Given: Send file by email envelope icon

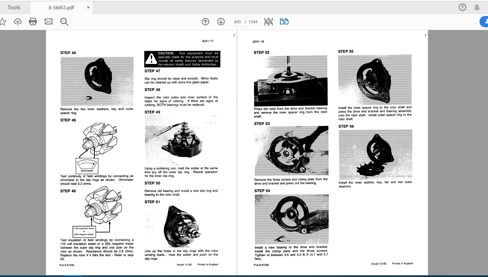Looking at the screenshot, I should click(49, 22).
